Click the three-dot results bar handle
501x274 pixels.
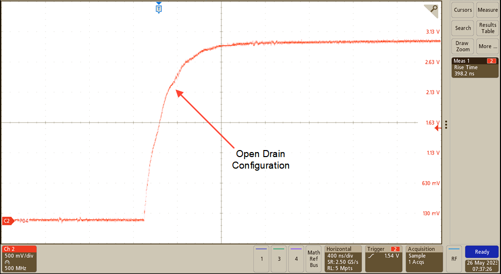point(446,124)
